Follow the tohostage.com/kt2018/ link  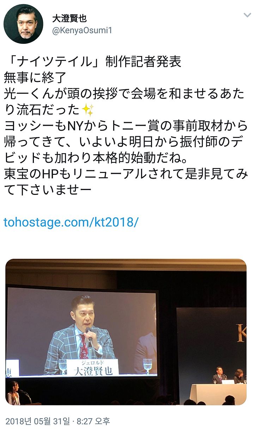(71, 222)
